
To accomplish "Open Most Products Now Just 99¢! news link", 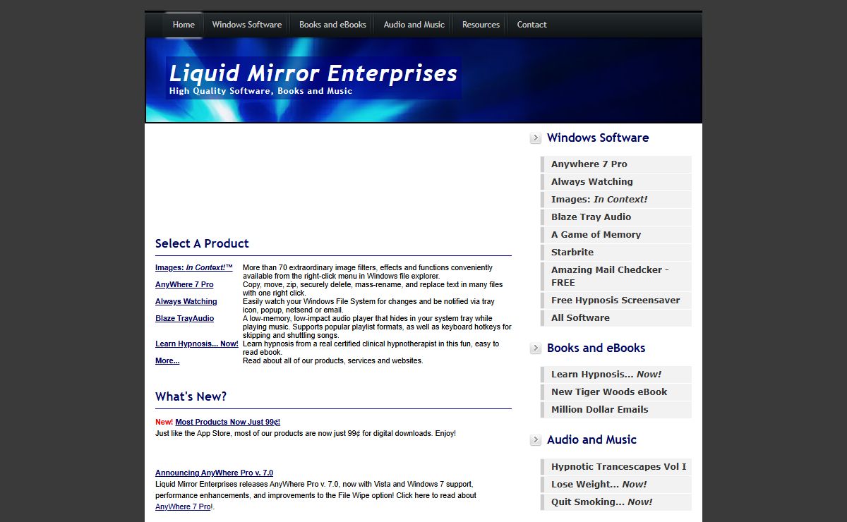I will [x=228, y=423].
